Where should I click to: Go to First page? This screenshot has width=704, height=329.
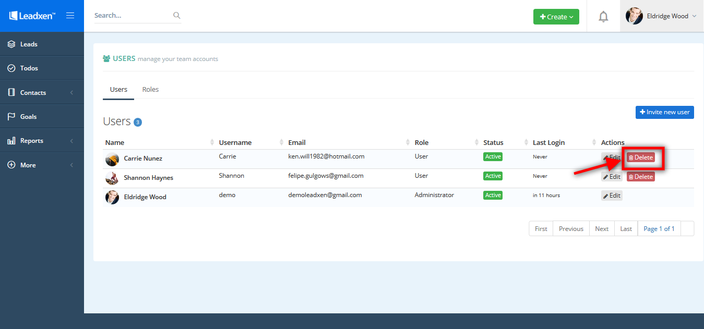pyautogui.click(x=541, y=229)
